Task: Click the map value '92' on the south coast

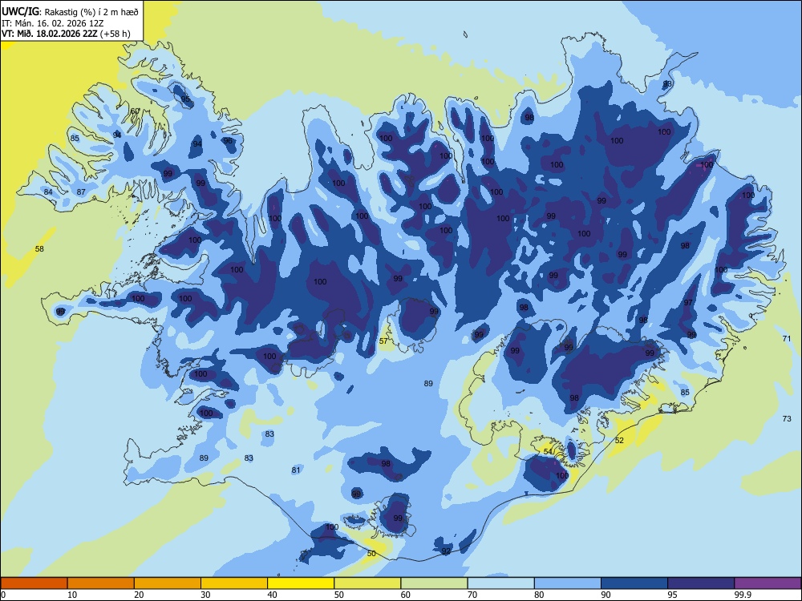Action: tap(446, 551)
